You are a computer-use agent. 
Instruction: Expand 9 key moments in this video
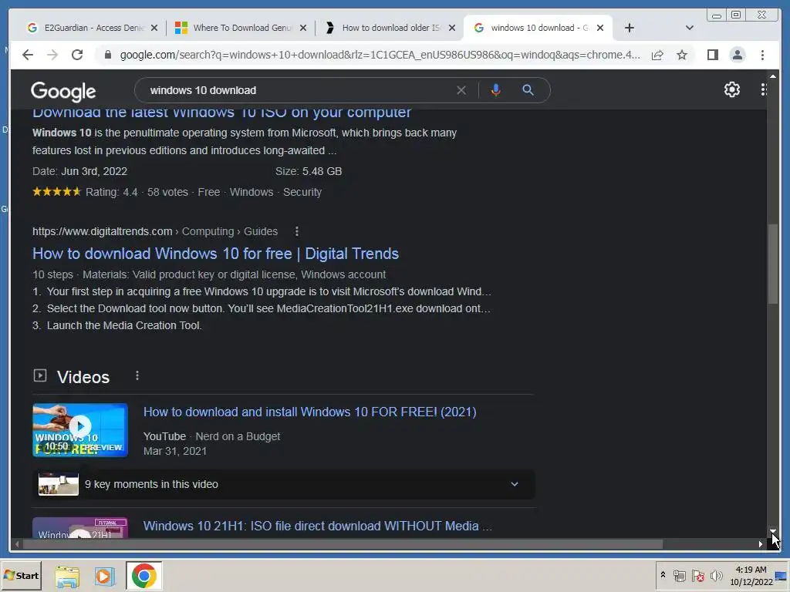(x=284, y=484)
